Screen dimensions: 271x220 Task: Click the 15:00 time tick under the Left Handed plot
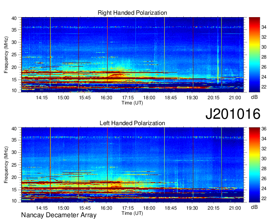(63, 208)
